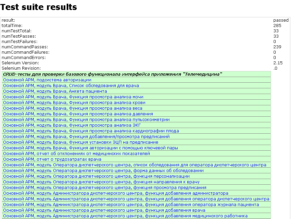The image size is (292, 219).
Task: Open 'Функция просмотра анализа крови' link
Action: coord(74,103)
